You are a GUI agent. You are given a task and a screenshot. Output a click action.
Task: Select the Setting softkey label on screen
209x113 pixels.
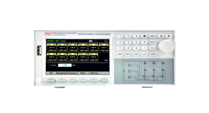pos(94,73)
